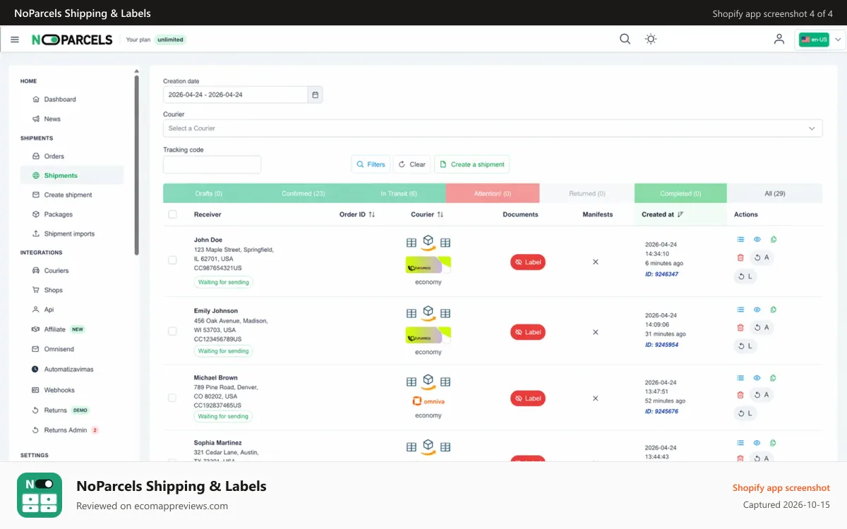This screenshot has height=529, width=847.
Task: Open shipment ID: 9245954 link
Action: [661, 345]
